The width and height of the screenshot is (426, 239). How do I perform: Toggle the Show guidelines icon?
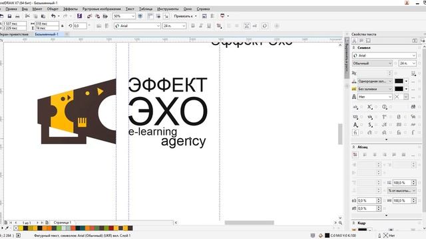point(166,16)
